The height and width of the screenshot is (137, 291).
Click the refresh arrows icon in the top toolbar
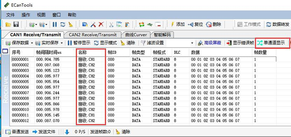pos(63,24)
